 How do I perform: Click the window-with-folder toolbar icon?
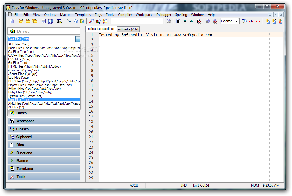click(x=59, y=21)
